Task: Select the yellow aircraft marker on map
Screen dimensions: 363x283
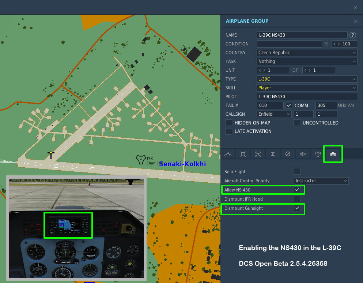Action: pyautogui.click(x=51, y=154)
